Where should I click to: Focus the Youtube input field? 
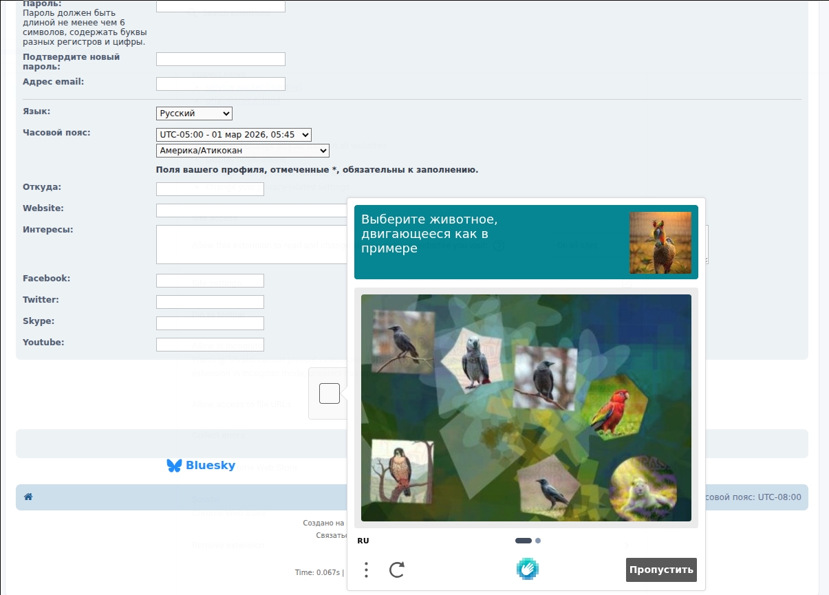210,345
